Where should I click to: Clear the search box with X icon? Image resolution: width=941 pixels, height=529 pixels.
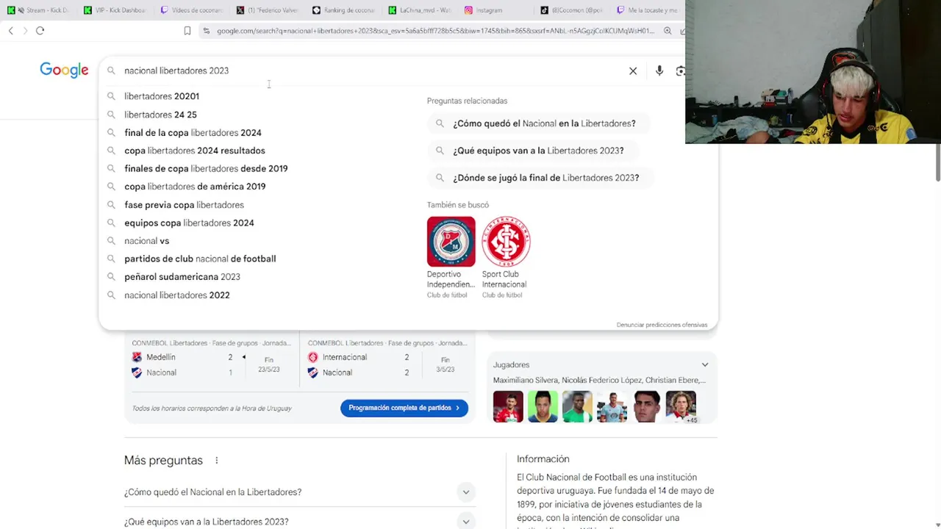pos(633,71)
